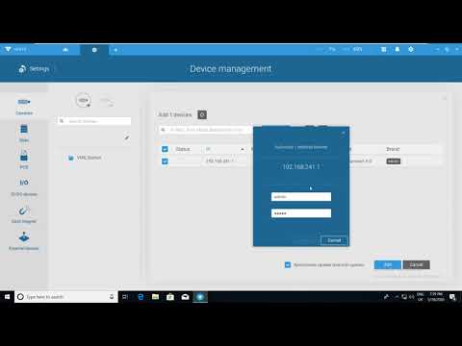Click the greyed-out icon beside the add camera icon
This screenshot has height=346, width=462.
click(x=107, y=101)
